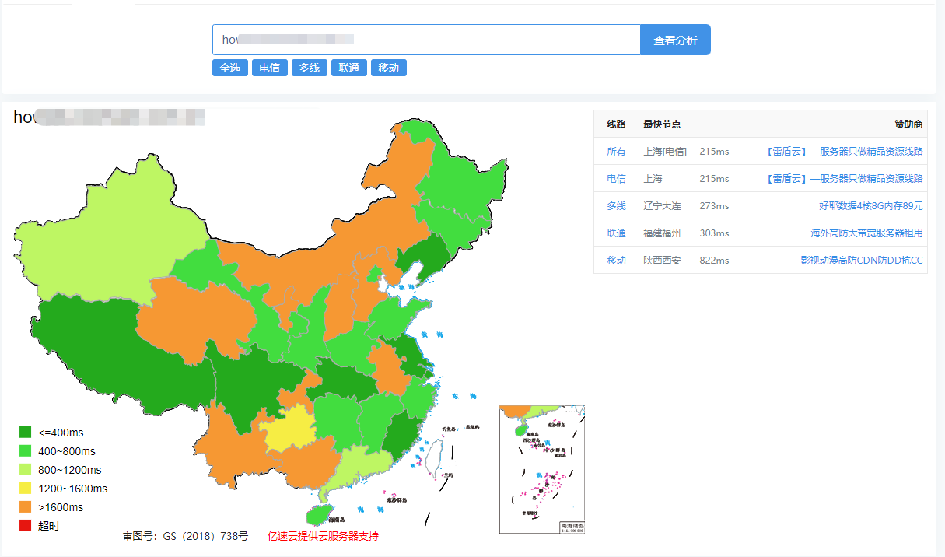945x557 pixels.
Task: Toggle the 移动 filter under search box
Action: click(x=388, y=68)
